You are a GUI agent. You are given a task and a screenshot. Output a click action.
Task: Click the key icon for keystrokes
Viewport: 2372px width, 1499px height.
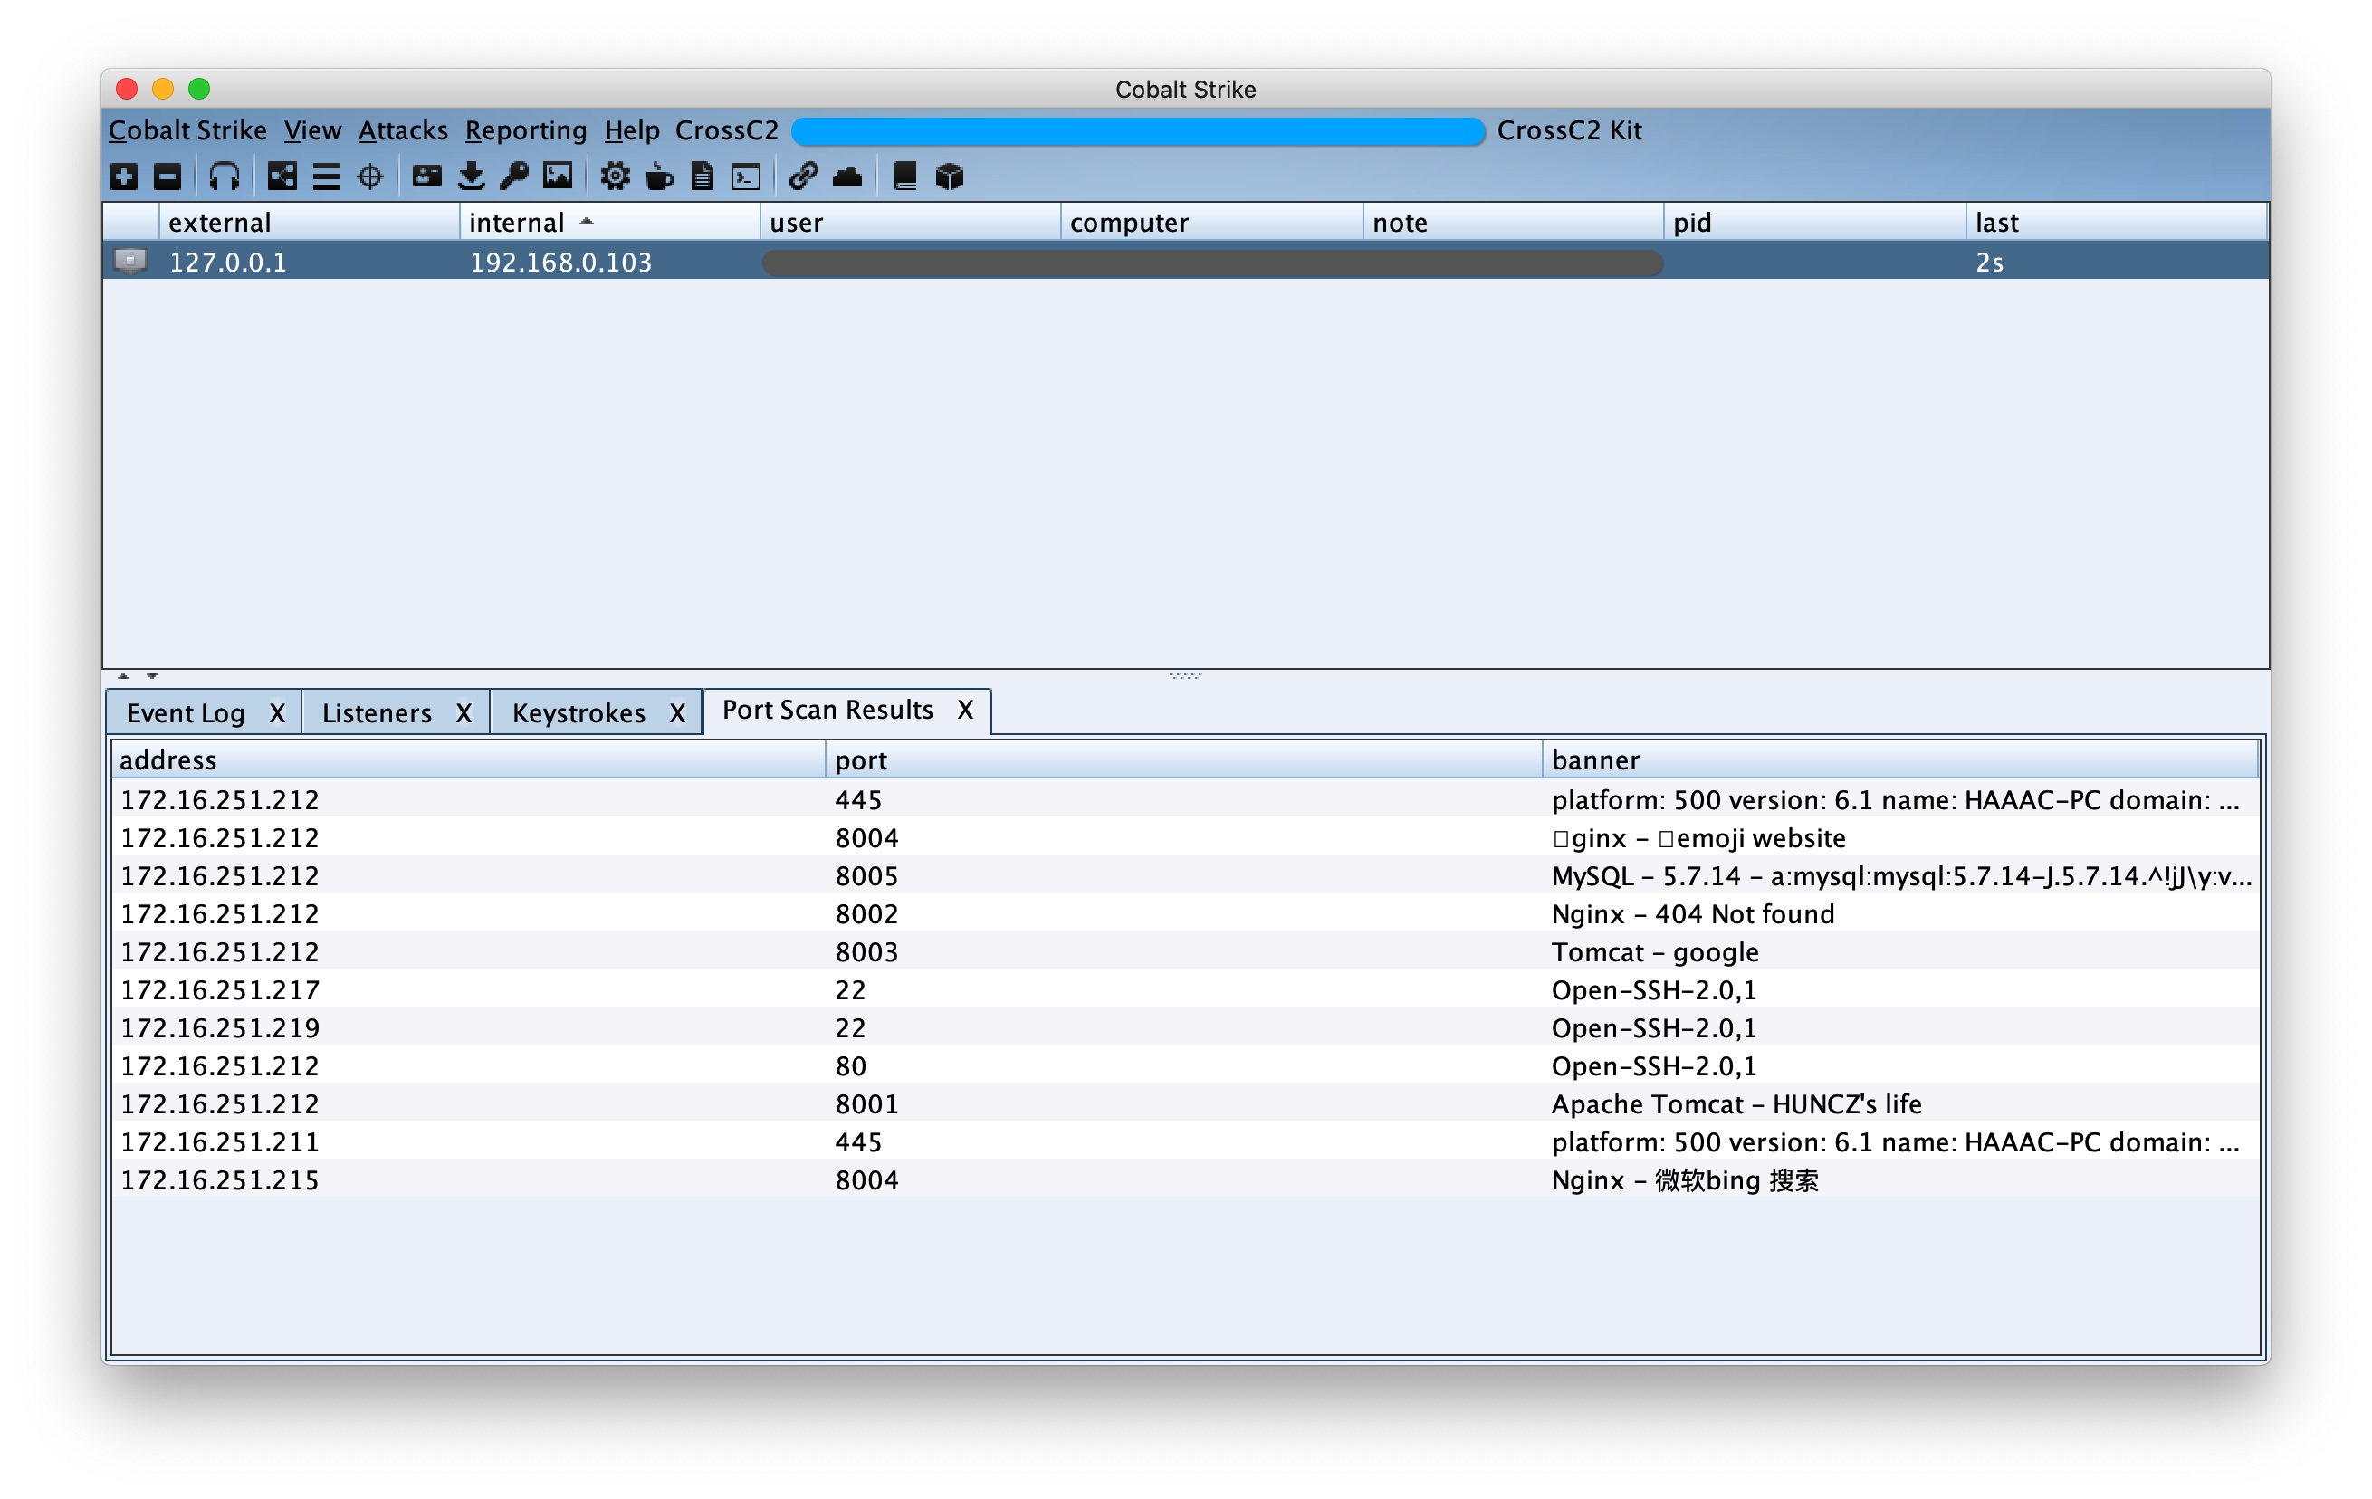pyautogui.click(x=514, y=177)
